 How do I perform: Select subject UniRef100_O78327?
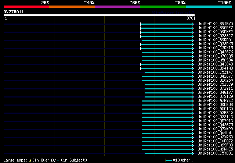(215, 36)
